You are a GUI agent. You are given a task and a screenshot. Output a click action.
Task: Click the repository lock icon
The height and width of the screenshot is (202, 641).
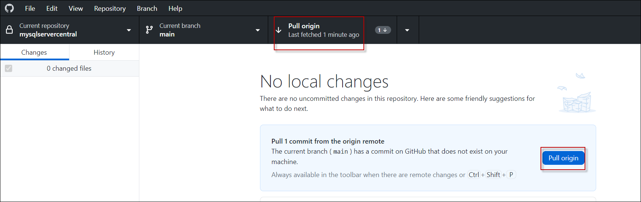(x=9, y=30)
